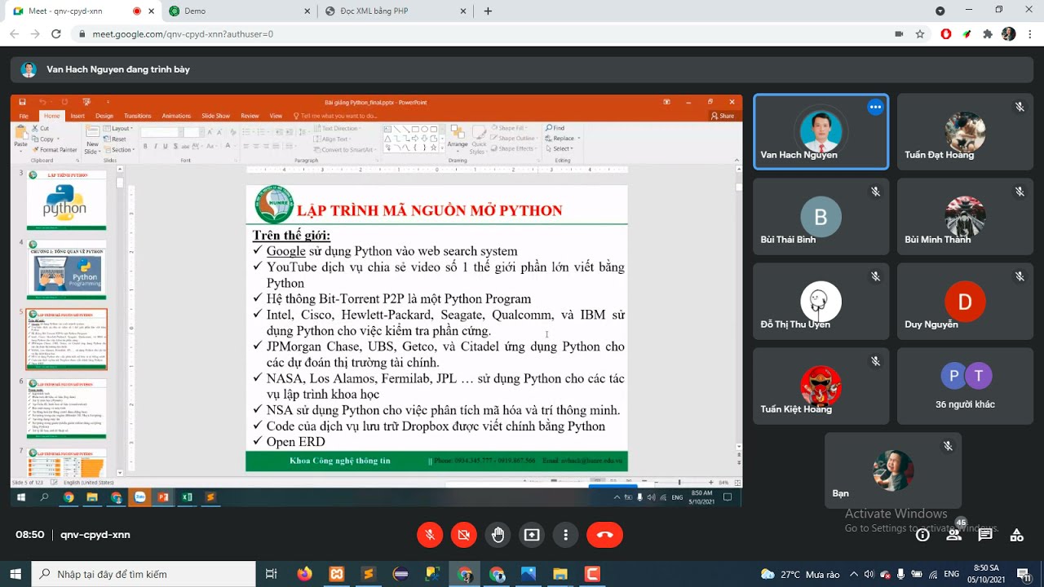
Task: Click the red Leave call button
Action: [605, 535]
